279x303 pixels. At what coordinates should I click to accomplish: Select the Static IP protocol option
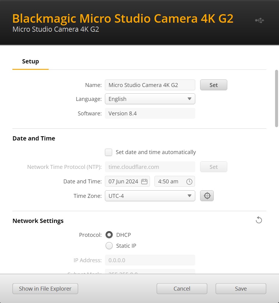(109, 246)
